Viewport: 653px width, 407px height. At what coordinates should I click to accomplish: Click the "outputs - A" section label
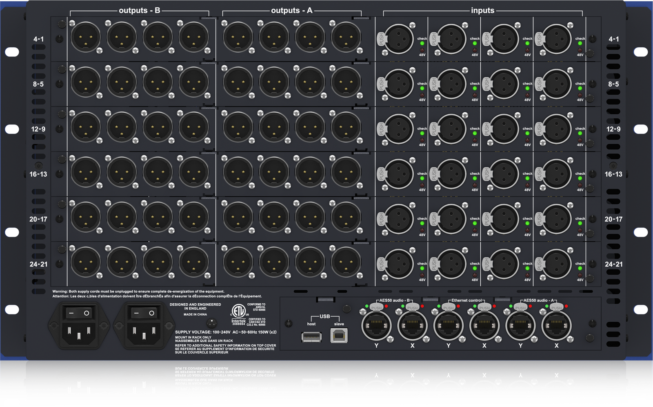coord(291,11)
